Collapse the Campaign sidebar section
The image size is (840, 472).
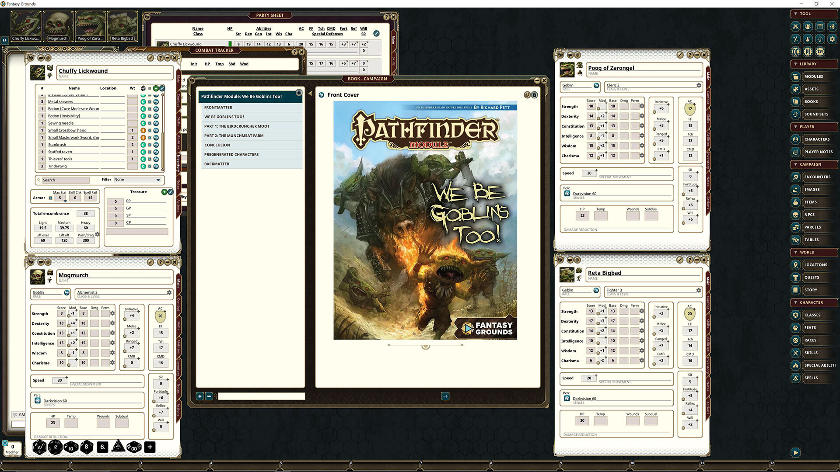[x=795, y=164]
